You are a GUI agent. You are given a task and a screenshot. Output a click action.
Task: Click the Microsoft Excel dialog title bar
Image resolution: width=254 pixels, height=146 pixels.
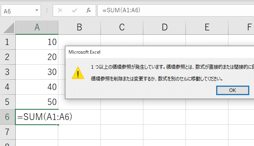point(159,52)
